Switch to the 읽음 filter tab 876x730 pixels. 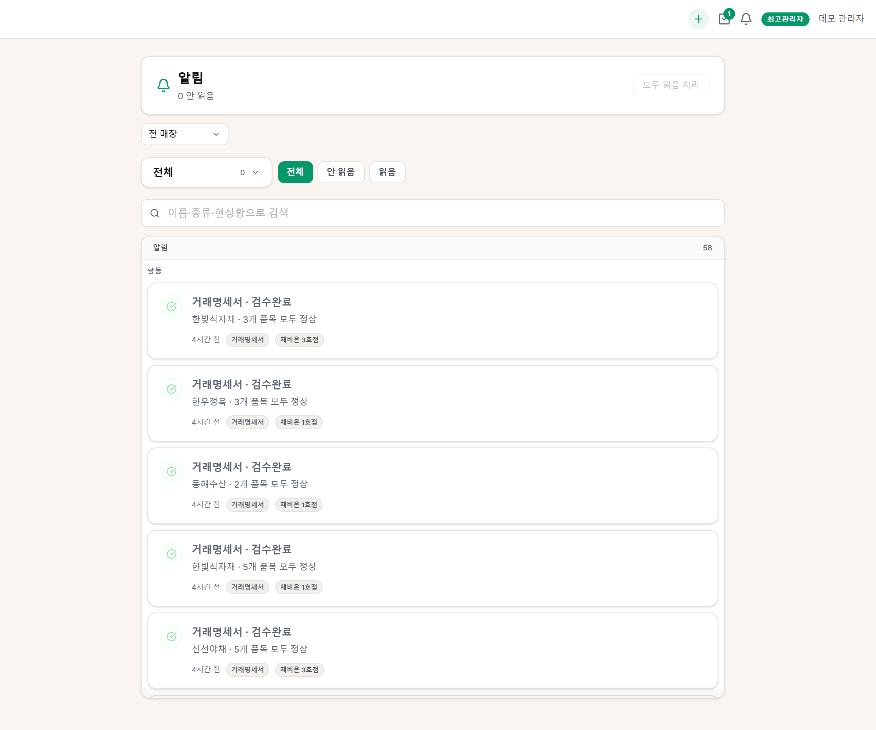[x=387, y=172]
